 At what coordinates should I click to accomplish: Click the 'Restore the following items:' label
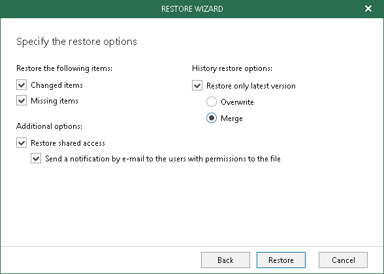click(64, 68)
